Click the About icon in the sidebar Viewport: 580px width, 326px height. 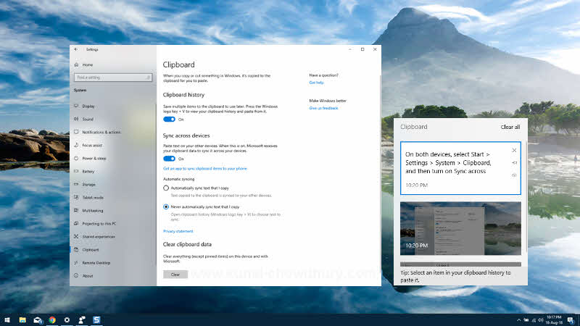[x=76, y=275]
